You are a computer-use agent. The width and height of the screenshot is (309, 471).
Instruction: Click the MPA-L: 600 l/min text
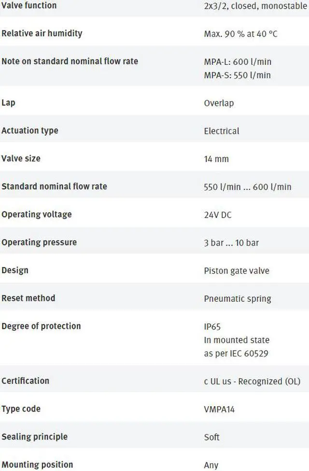pos(238,61)
